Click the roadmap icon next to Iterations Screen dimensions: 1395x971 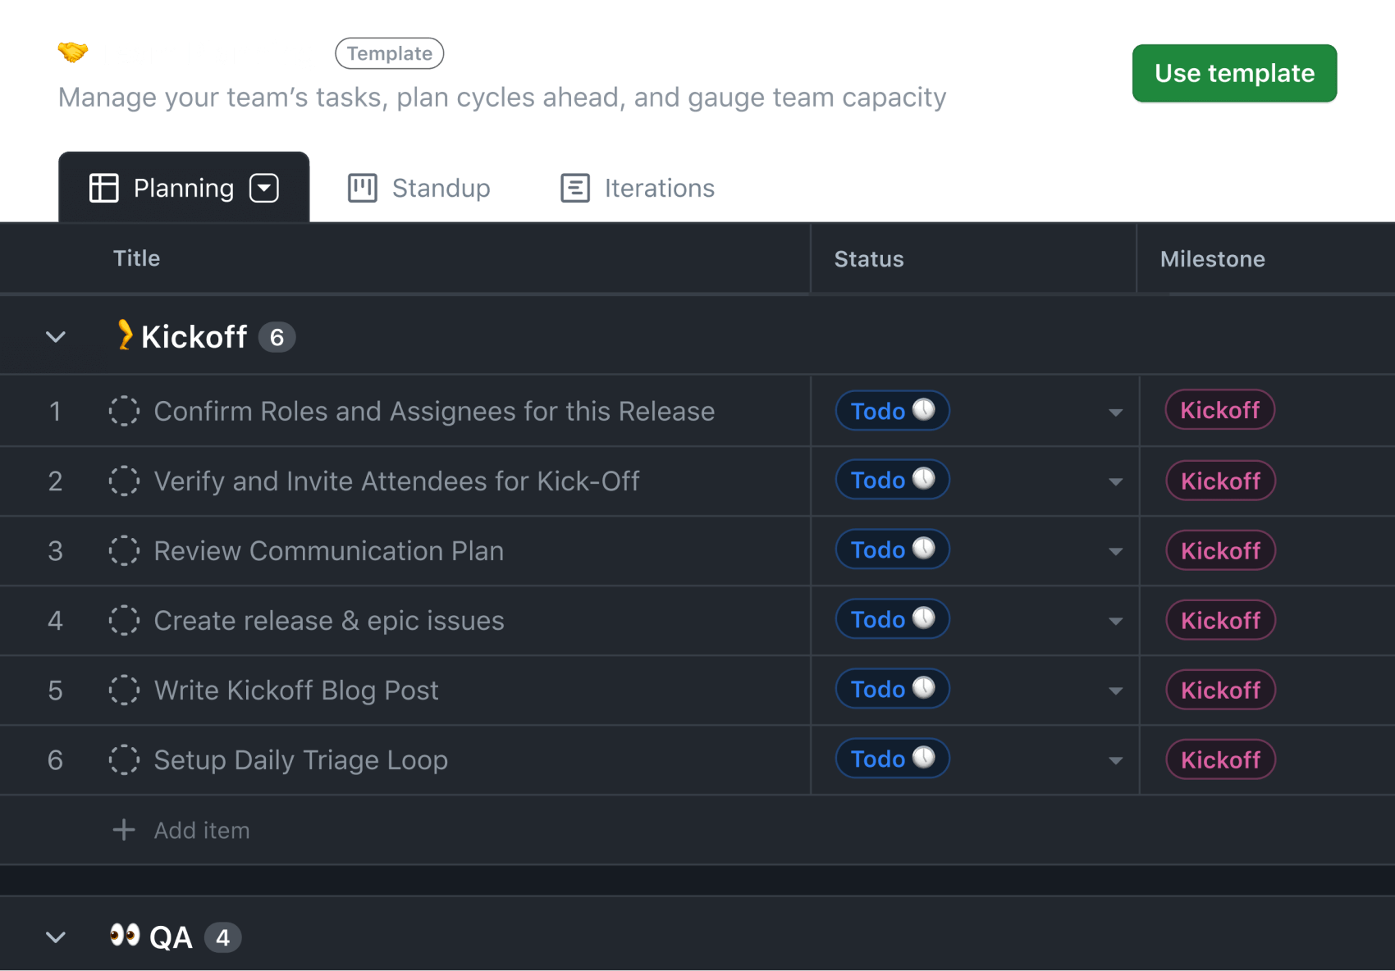pos(575,188)
